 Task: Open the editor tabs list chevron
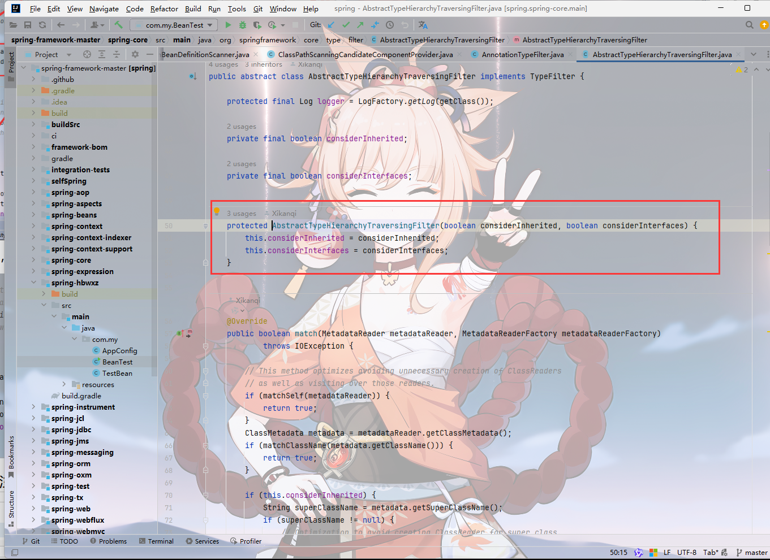[754, 54]
